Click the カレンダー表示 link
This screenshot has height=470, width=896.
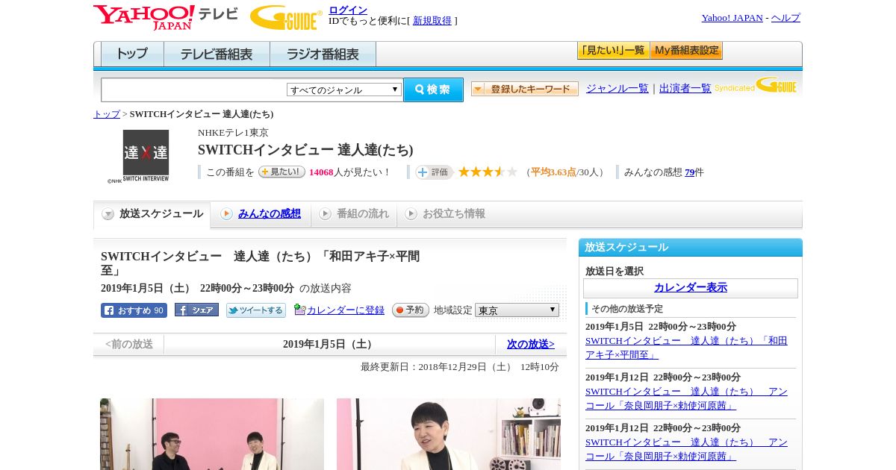[691, 287]
